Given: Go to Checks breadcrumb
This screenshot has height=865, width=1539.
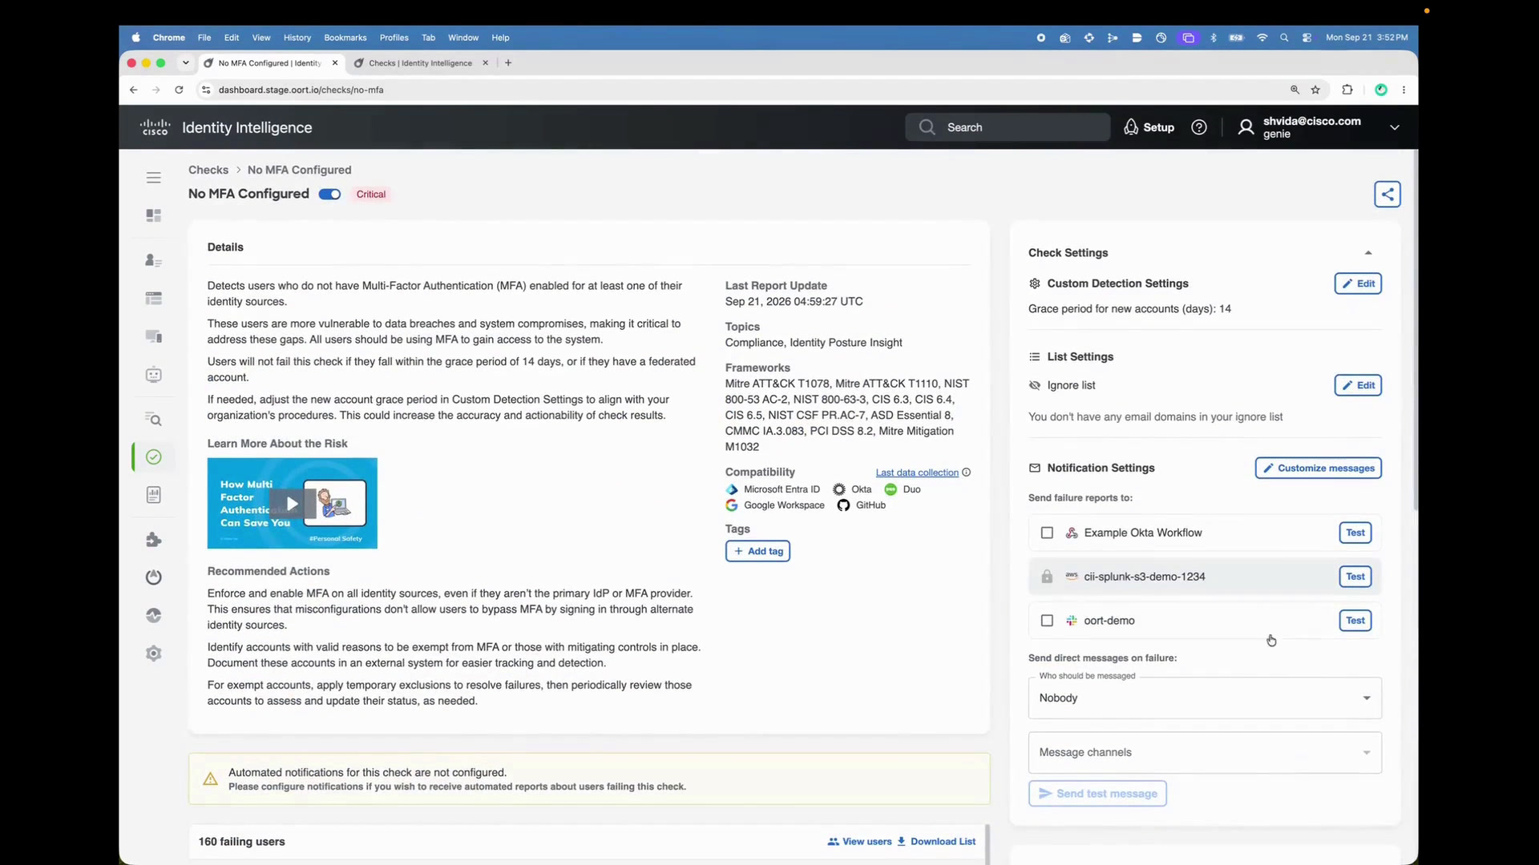Looking at the screenshot, I should point(208,170).
